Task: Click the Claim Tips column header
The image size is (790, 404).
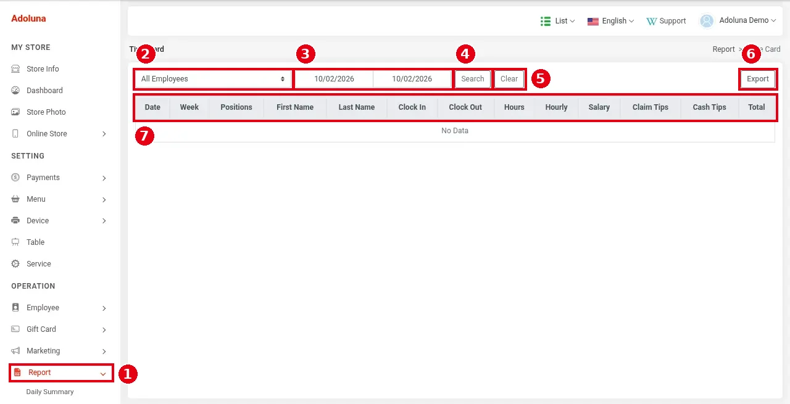Action: pyautogui.click(x=651, y=107)
